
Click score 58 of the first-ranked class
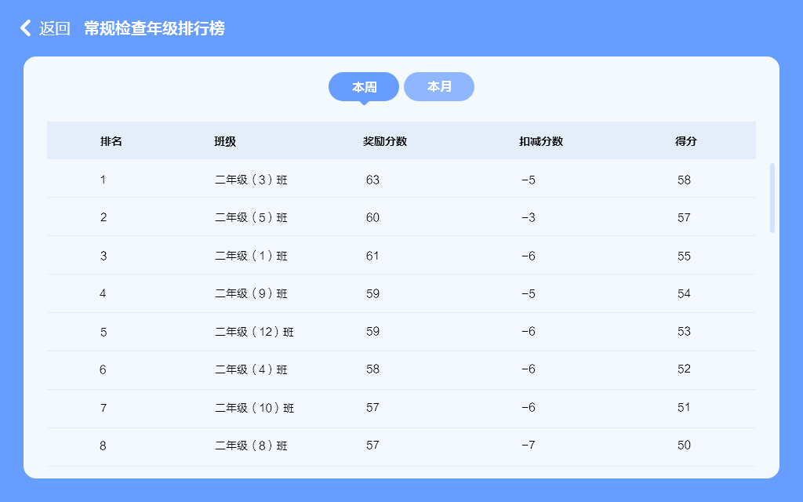pyautogui.click(x=685, y=180)
